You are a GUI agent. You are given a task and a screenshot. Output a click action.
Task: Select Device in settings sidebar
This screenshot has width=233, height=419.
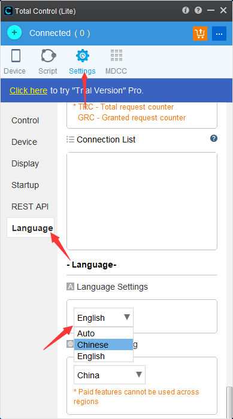[25, 142]
